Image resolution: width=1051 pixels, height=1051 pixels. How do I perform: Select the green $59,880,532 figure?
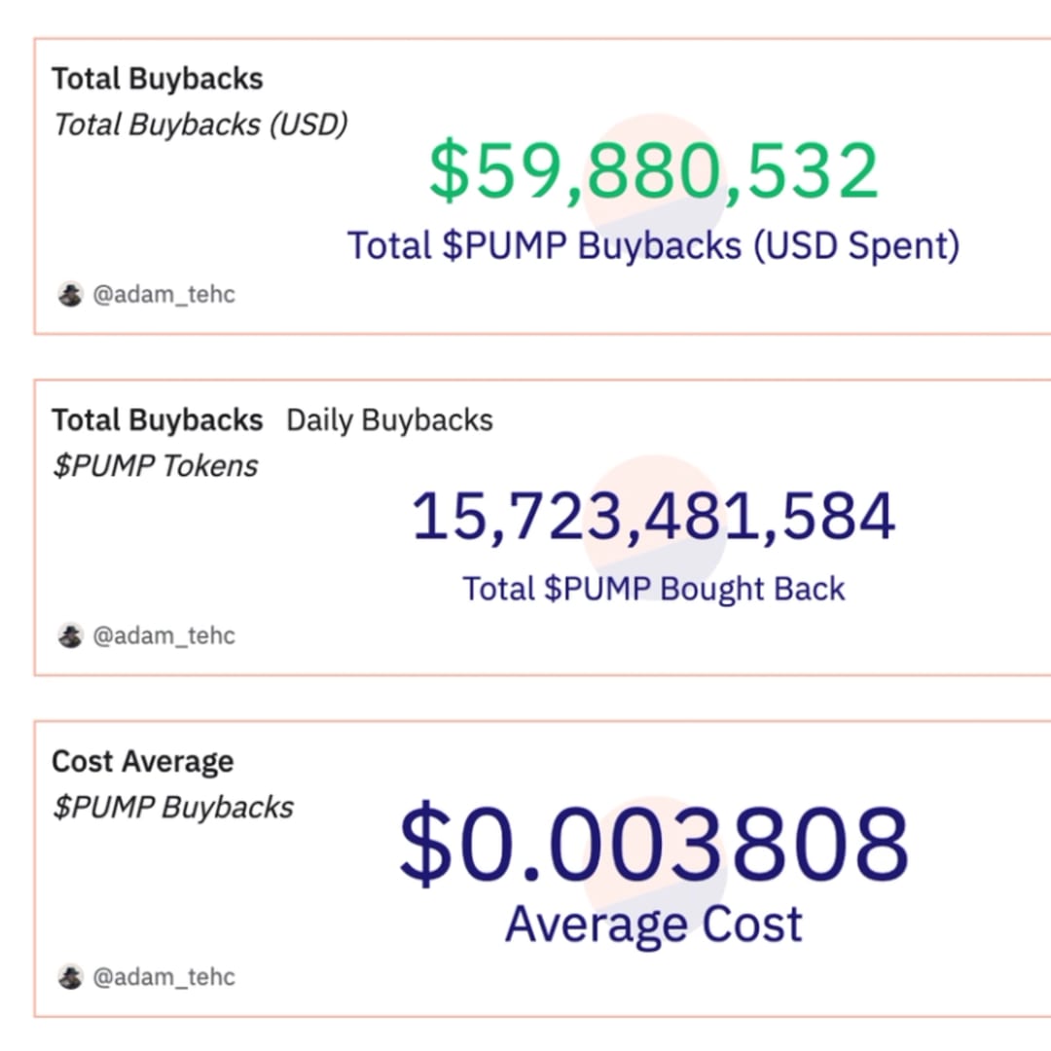(652, 172)
